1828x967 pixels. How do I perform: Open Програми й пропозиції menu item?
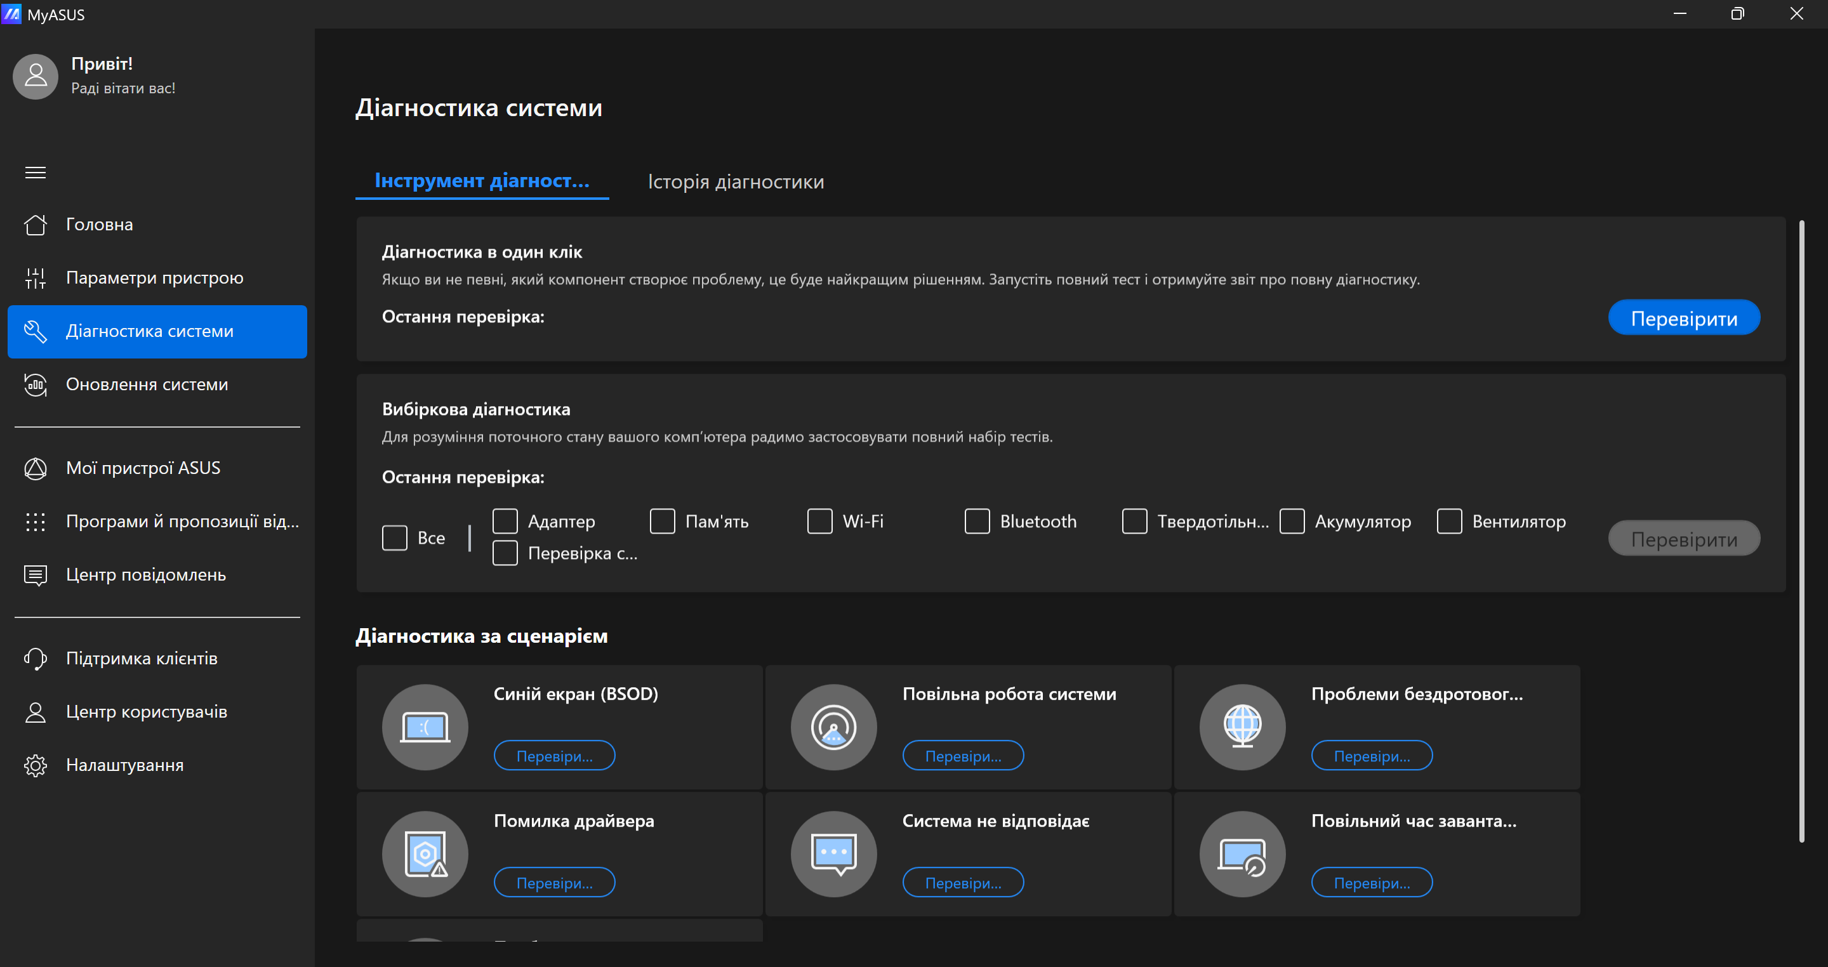point(182,522)
